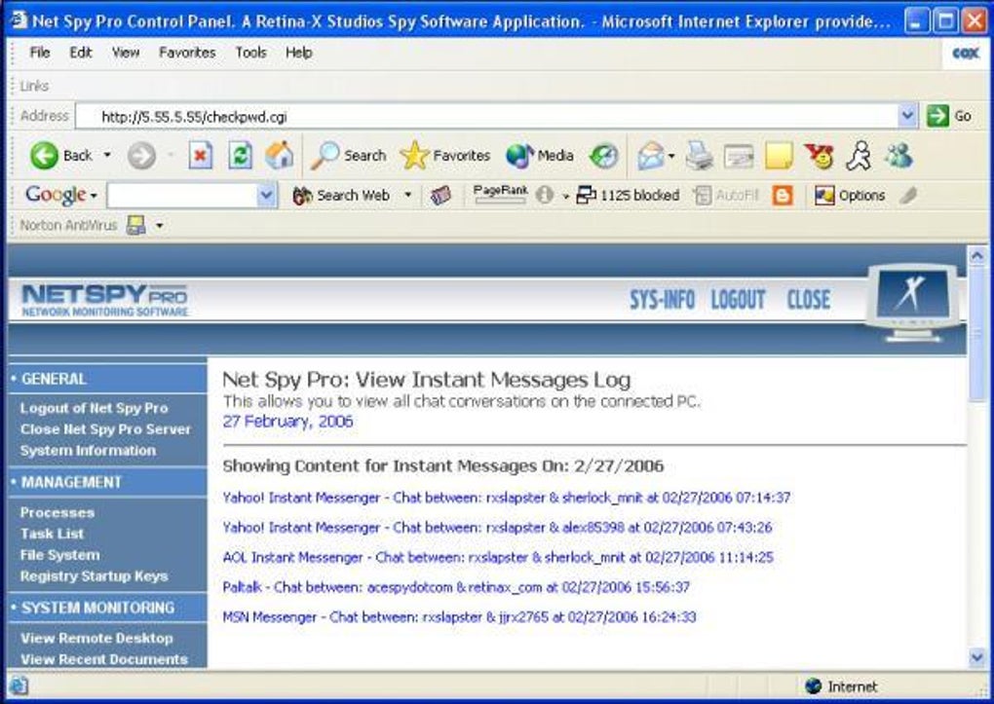The height and width of the screenshot is (704, 994).
Task: Click the Mail envelope icon
Action: click(650, 155)
